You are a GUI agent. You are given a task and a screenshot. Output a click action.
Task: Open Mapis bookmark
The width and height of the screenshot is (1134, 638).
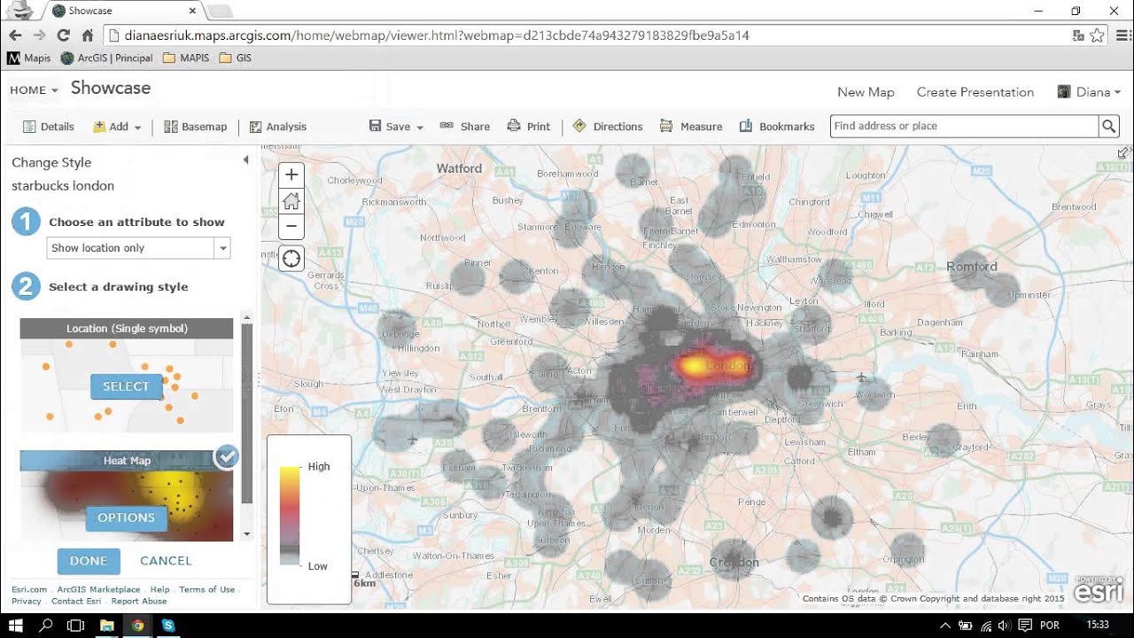(28, 58)
